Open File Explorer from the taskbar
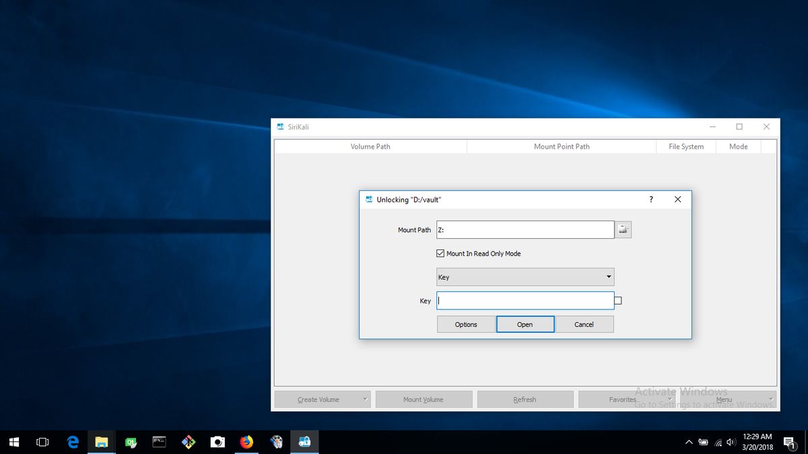Viewport: 808px width, 454px height. click(x=102, y=442)
